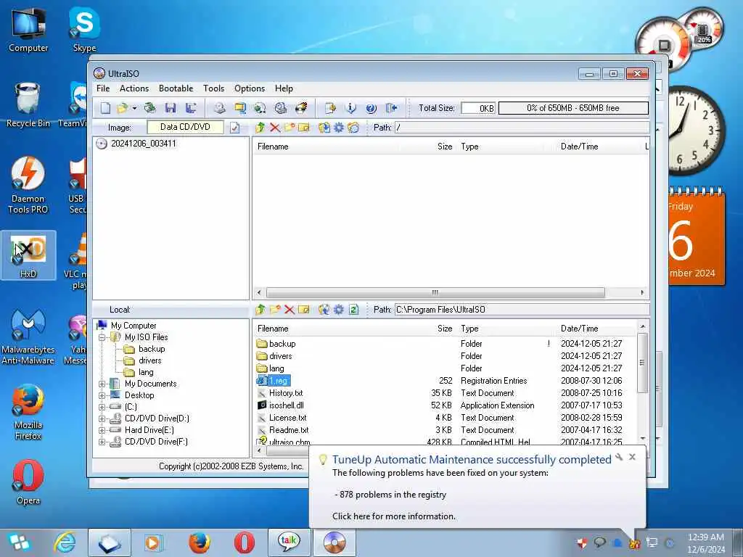743x557 pixels.
Task: Open the Options menu
Action: [250, 88]
